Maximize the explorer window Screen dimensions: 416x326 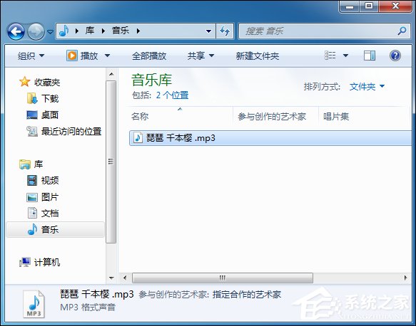tap(369, 6)
